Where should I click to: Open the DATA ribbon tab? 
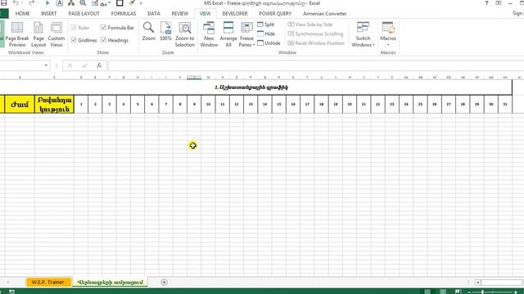[x=154, y=13]
